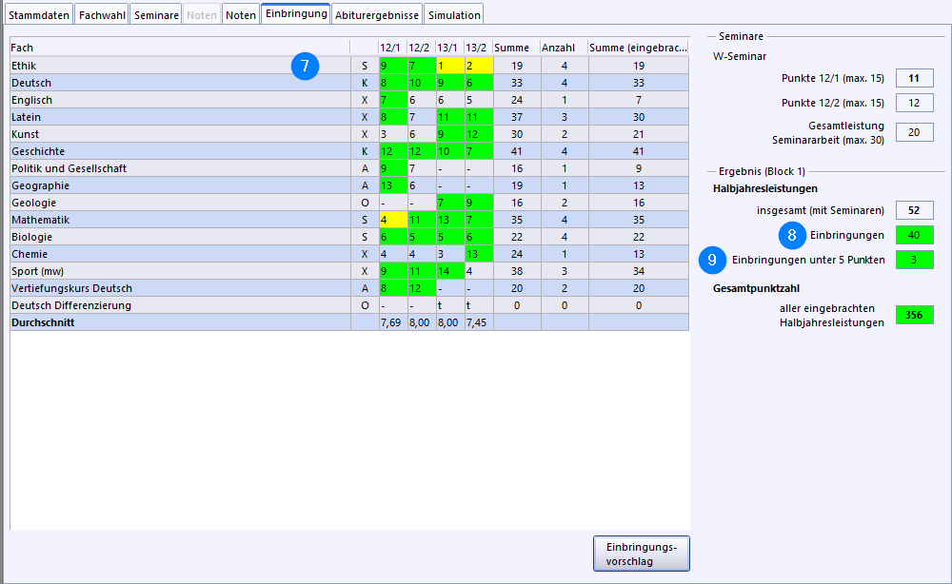Image resolution: width=952 pixels, height=584 pixels.
Task: Open the Stammdaten tab
Action: click(38, 15)
